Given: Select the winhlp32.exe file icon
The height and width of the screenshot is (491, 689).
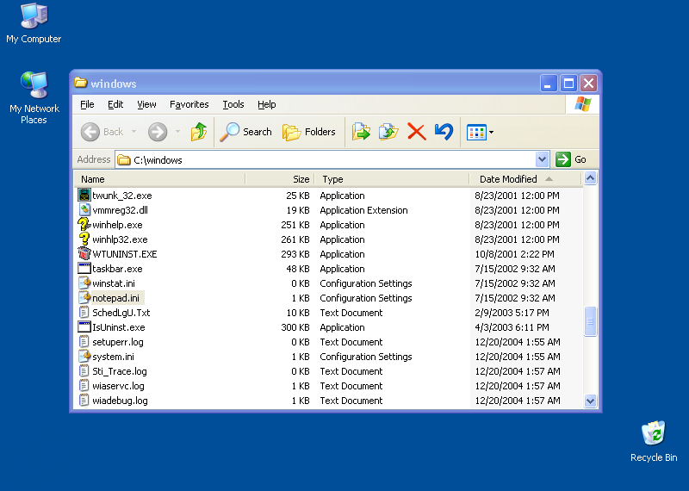Looking at the screenshot, I should click(84, 239).
